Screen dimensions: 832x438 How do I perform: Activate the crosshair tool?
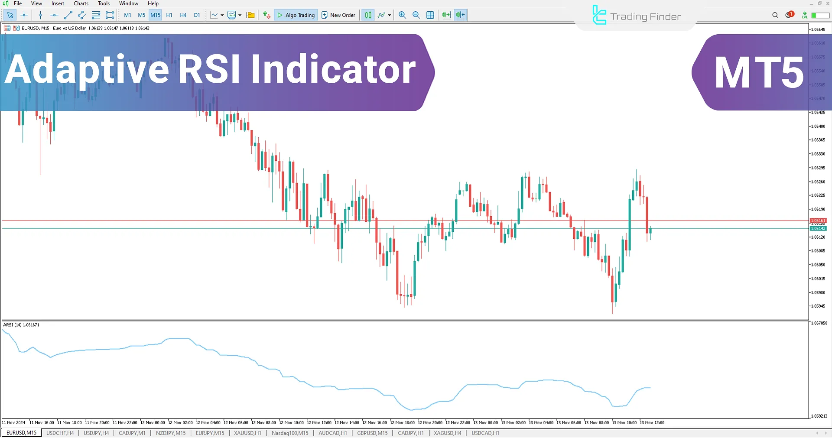(x=24, y=15)
